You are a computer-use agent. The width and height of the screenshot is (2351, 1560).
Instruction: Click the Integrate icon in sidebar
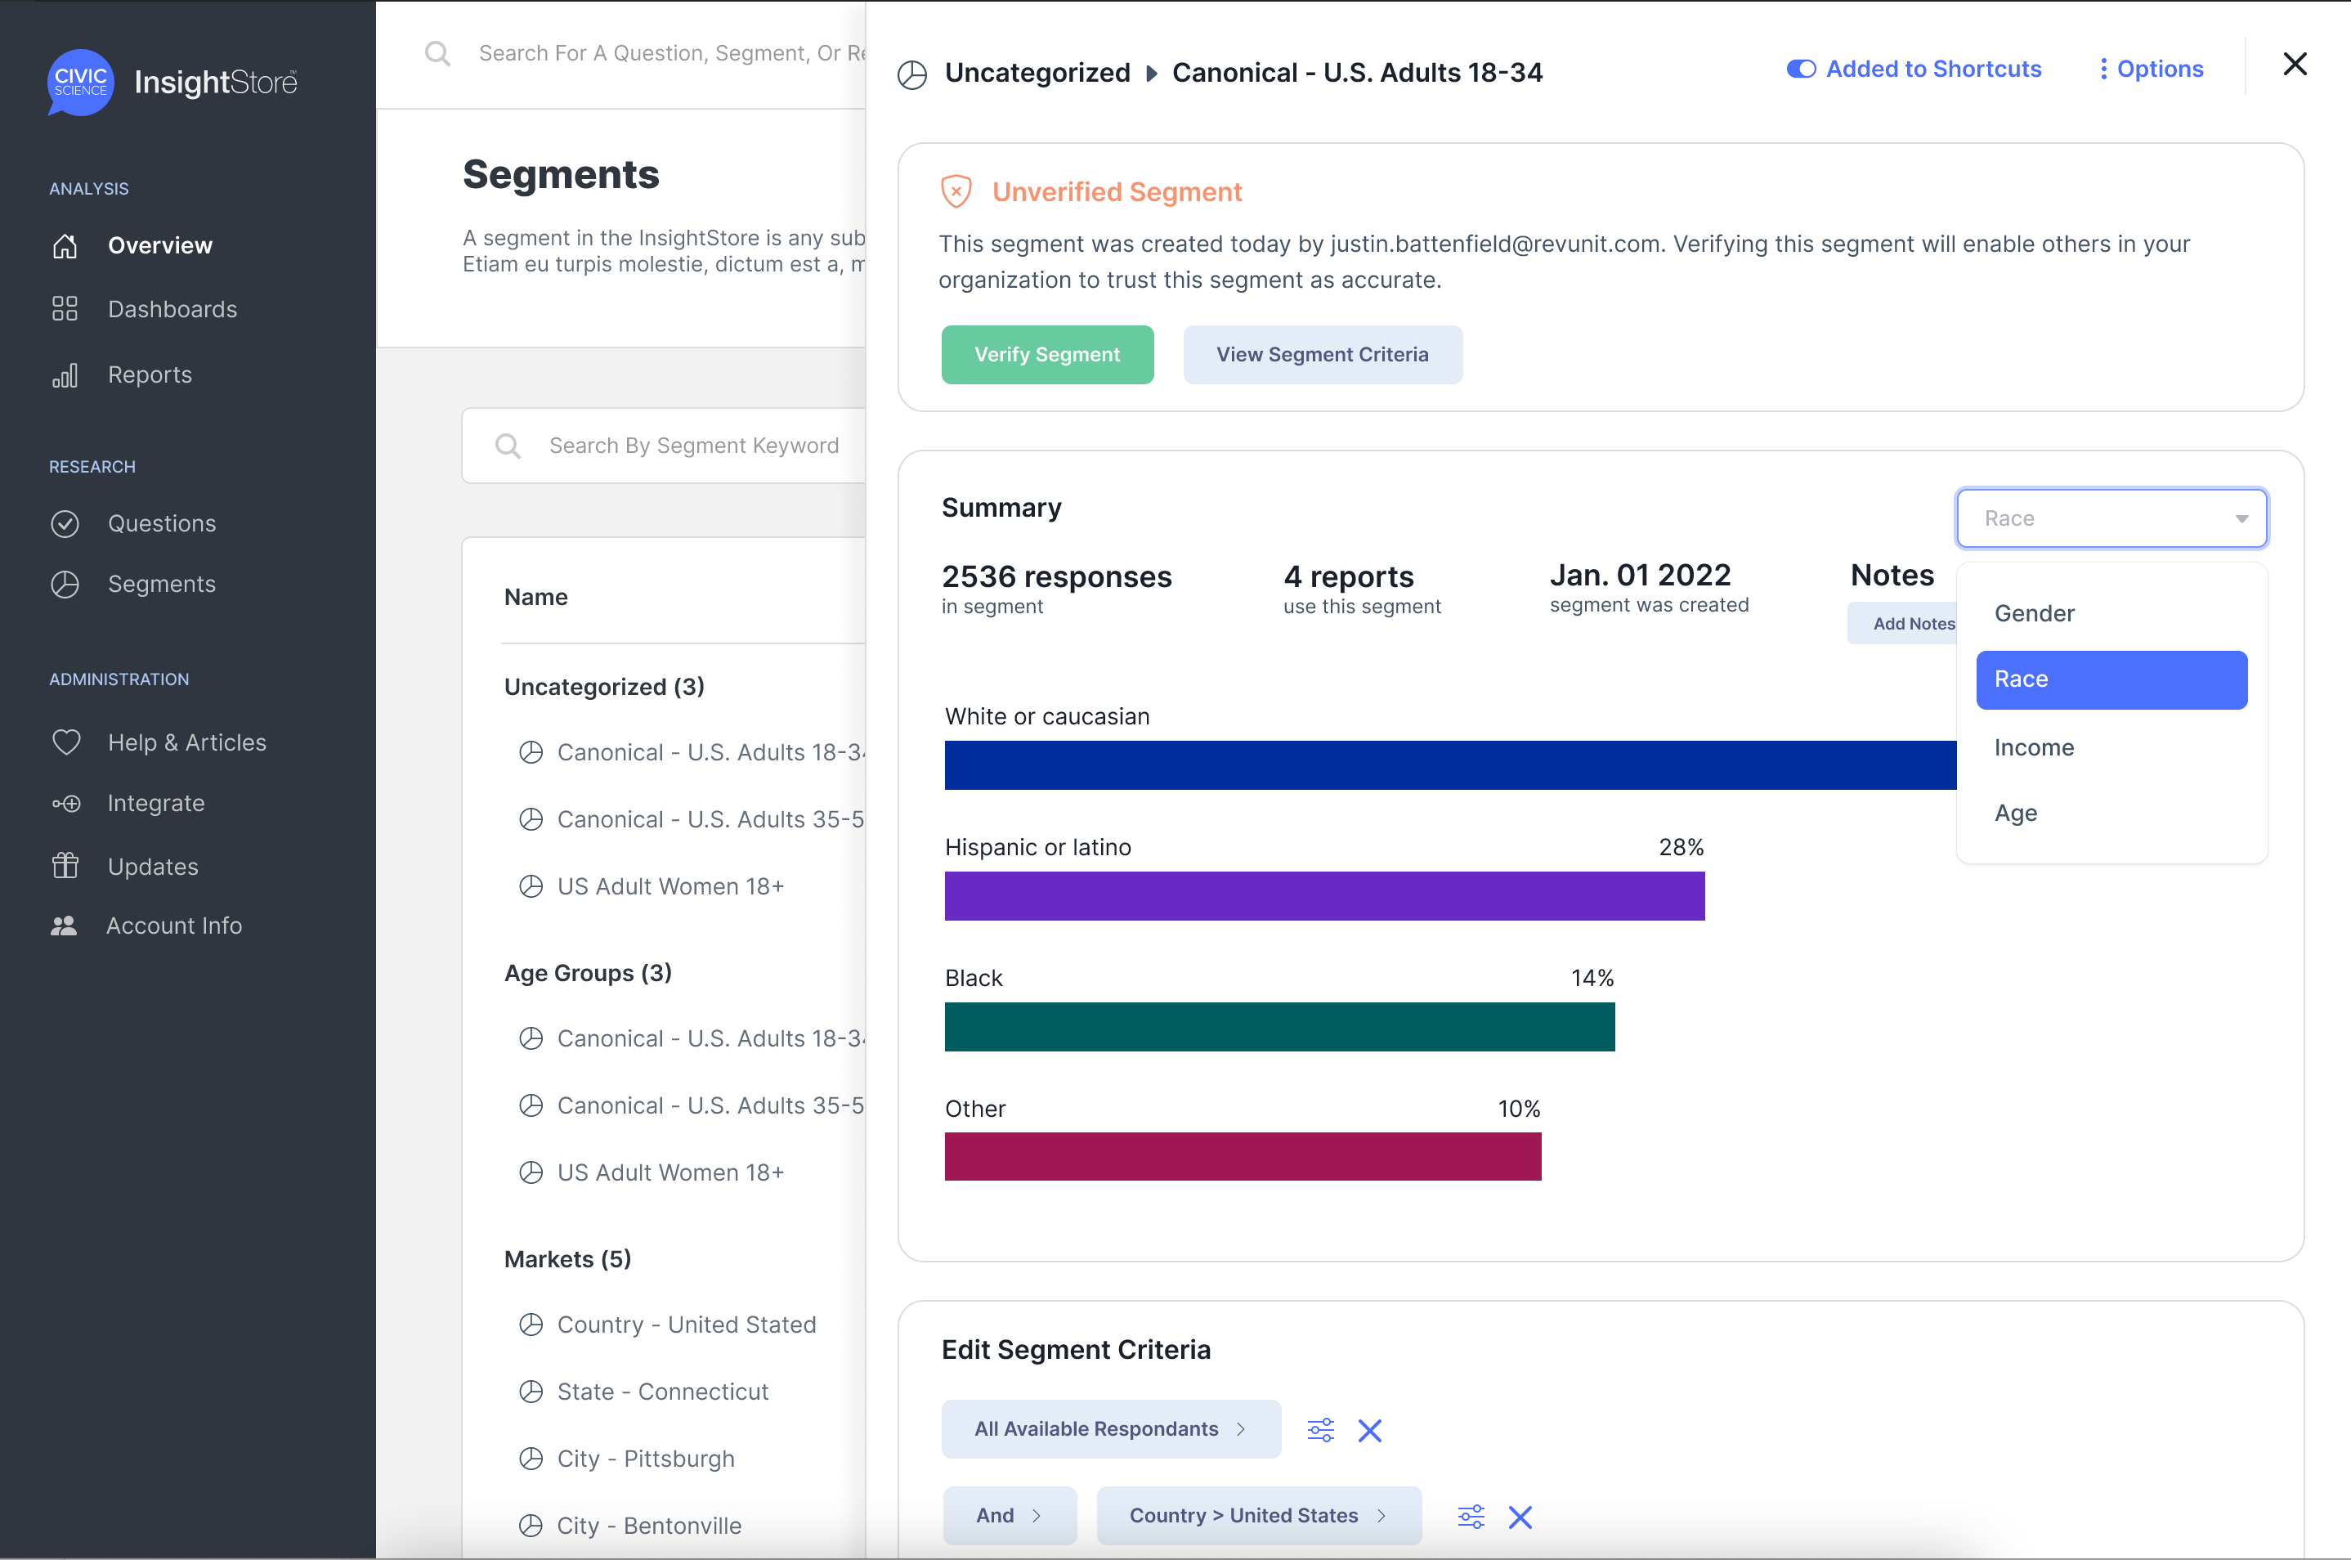pos(65,803)
